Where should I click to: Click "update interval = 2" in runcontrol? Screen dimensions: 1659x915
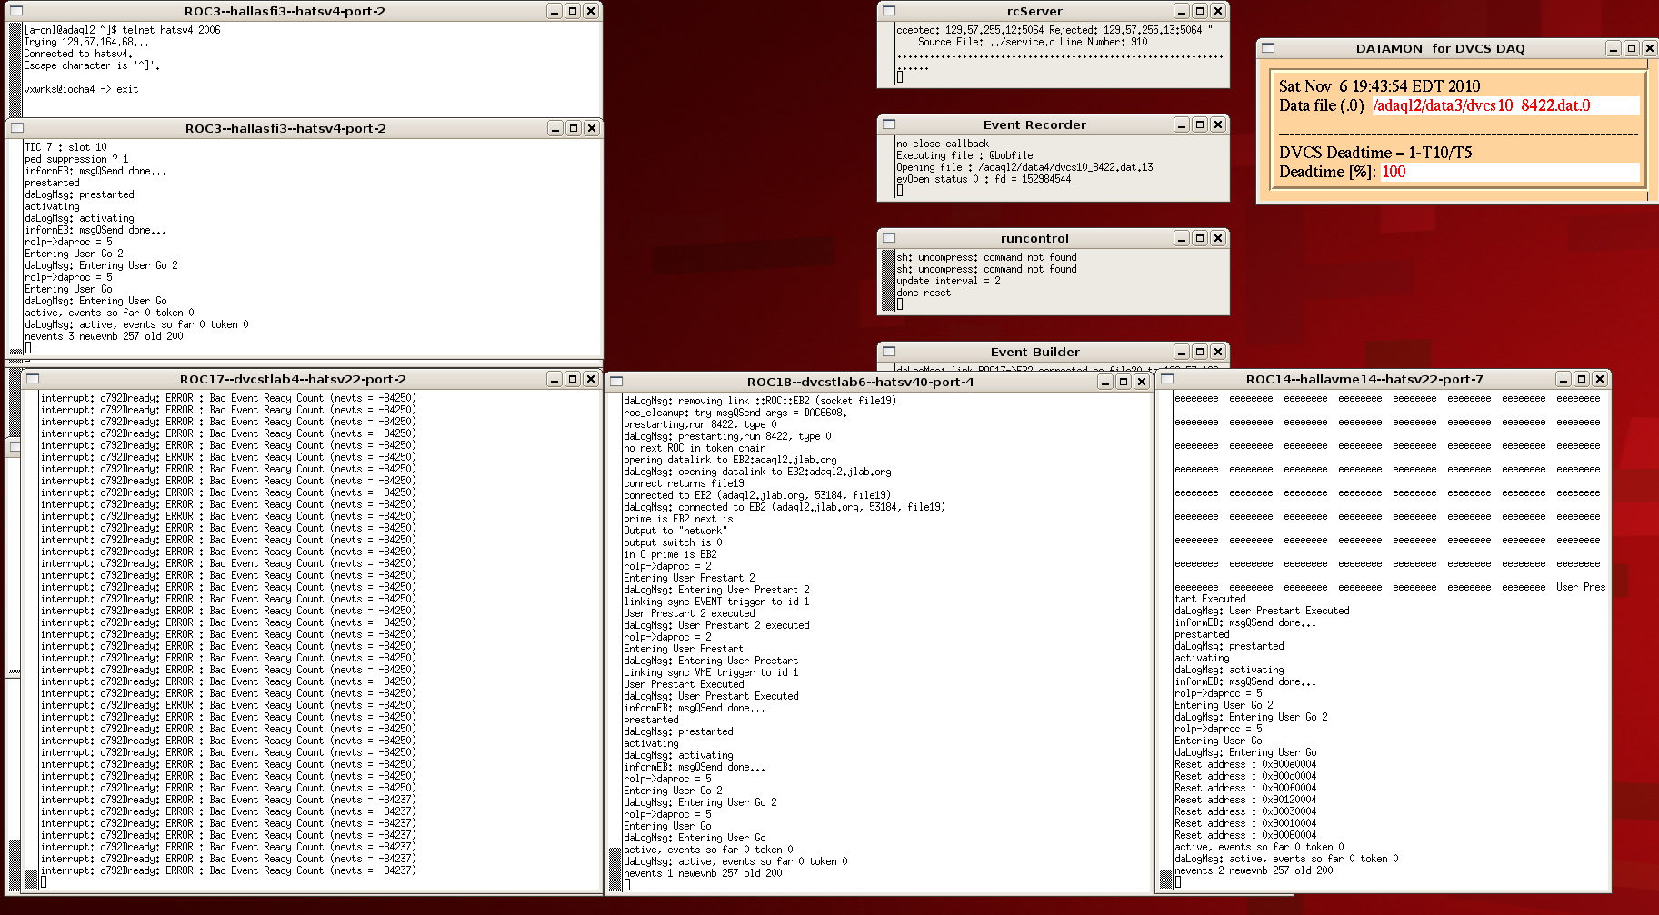pyautogui.click(x=948, y=281)
